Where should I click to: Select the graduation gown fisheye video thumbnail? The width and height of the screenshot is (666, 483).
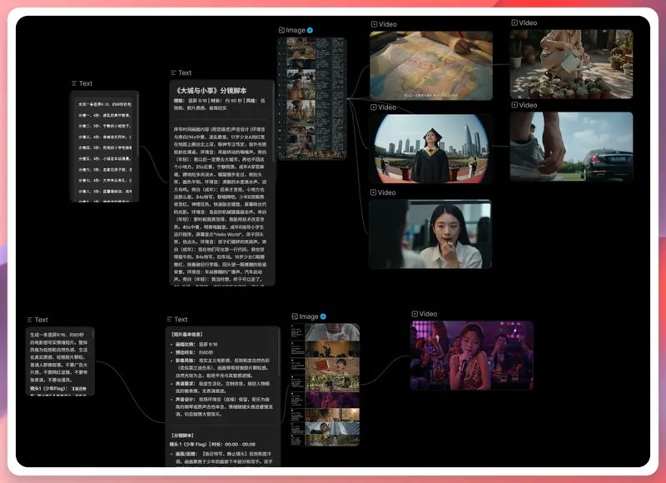(431, 149)
